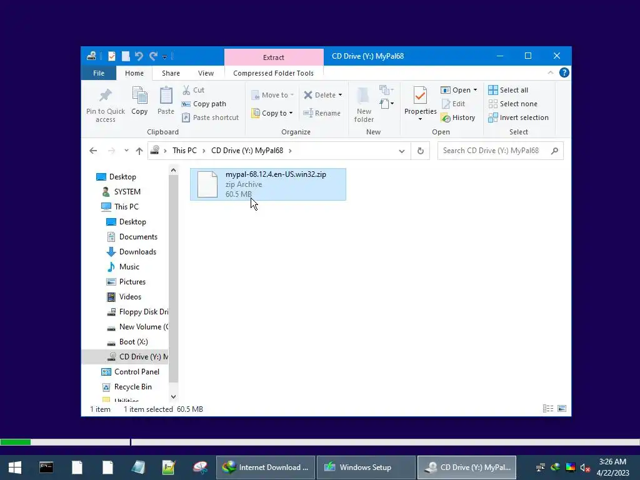Switch to the Share ribbon tab
640x480 pixels.
(x=171, y=73)
